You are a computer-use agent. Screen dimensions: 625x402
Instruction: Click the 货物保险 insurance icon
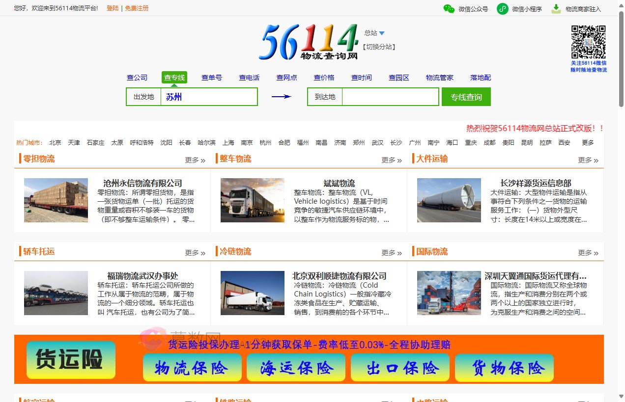coord(504,368)
